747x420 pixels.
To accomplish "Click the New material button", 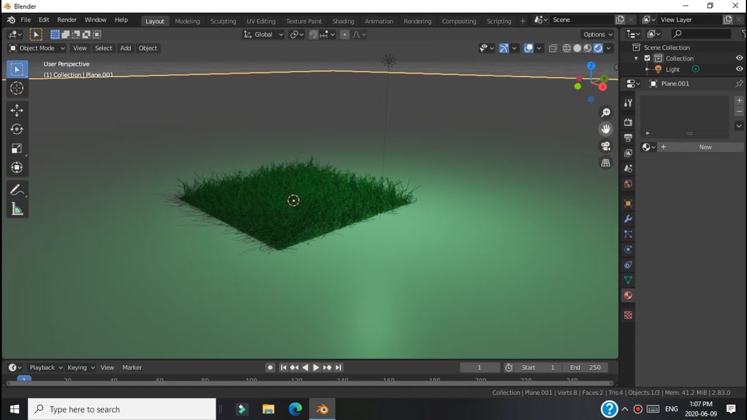I will 706,147.
